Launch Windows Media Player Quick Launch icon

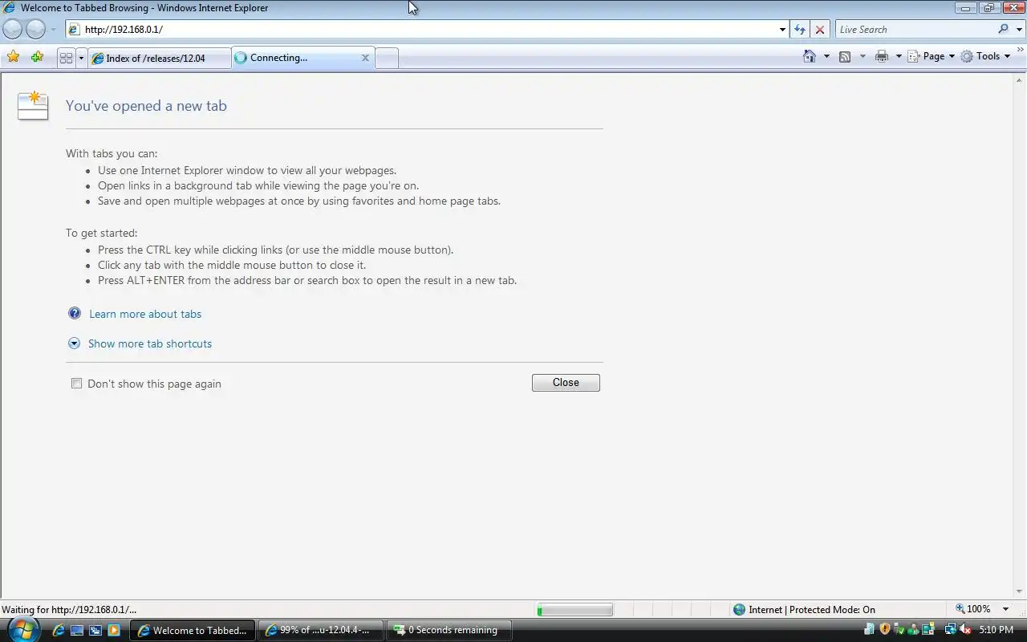[x=113, y=631]
